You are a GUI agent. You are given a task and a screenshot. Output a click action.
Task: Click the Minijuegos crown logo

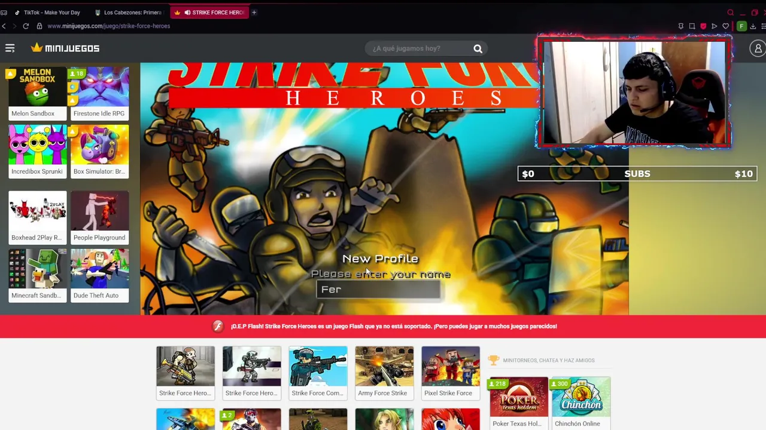point(65,48)
